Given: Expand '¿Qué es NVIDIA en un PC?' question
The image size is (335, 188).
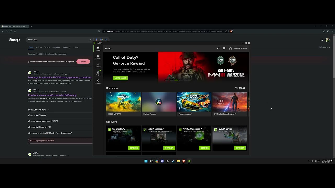Looking at the screenshot, I should point(60,127).
